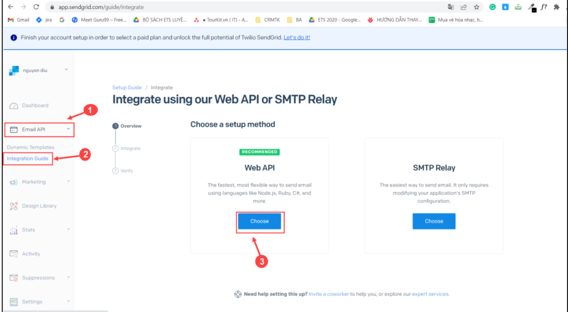This screenshot has width=568, height=312.
Task: Open the TourKit.vn (IT) bookmark
Action: (221, 20)
